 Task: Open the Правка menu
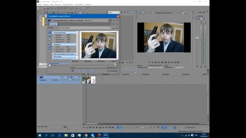click(46, 4)
